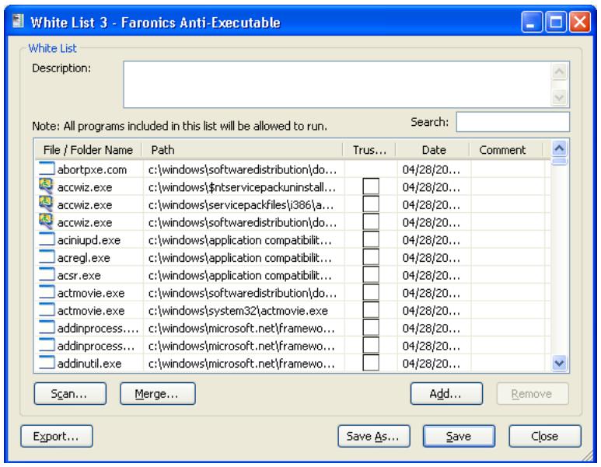Click the Save As... button
This screenshot has height=467, width=601.
click(x=374, y=436)
